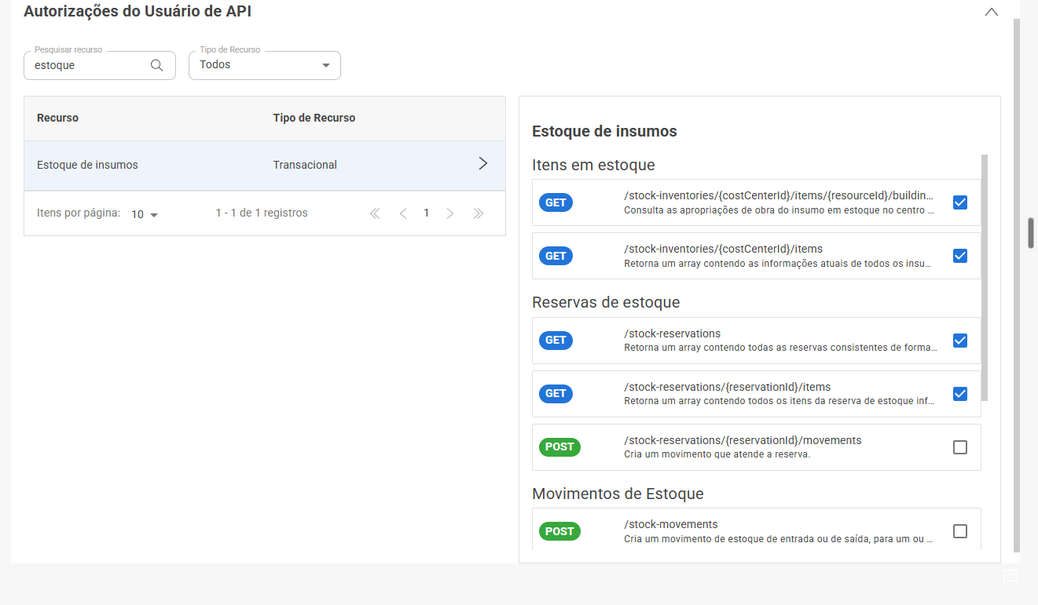Click page number 1 in pagination
Viewport: 1038px width, 605px height.
tap(427, 213)
